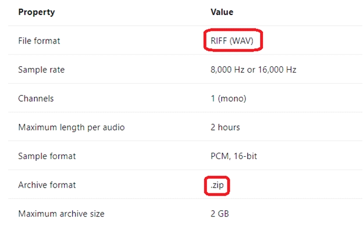Click the Value column header
The image size is (363, 234).
[222, 12]
